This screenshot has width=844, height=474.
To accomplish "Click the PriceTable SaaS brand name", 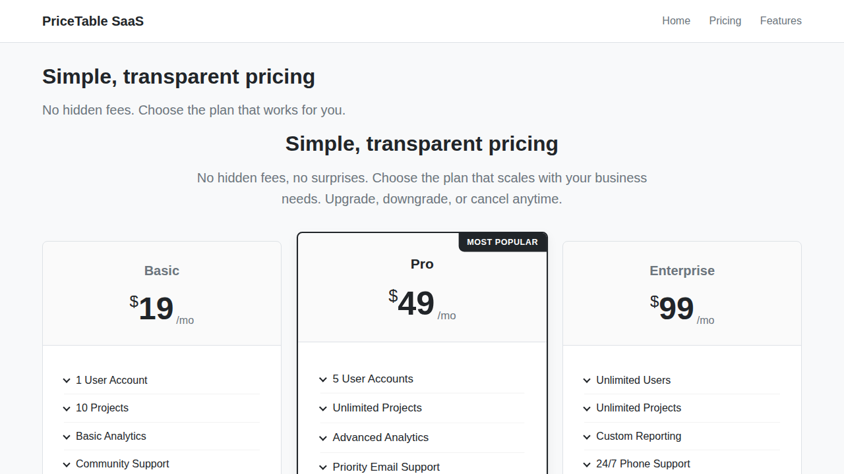I will pos(92,21).
